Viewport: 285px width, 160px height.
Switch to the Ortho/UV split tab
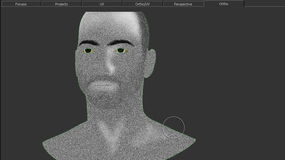142,4
